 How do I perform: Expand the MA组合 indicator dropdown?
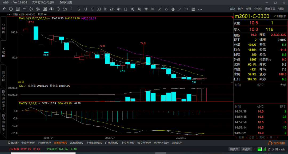click(49, 19)
